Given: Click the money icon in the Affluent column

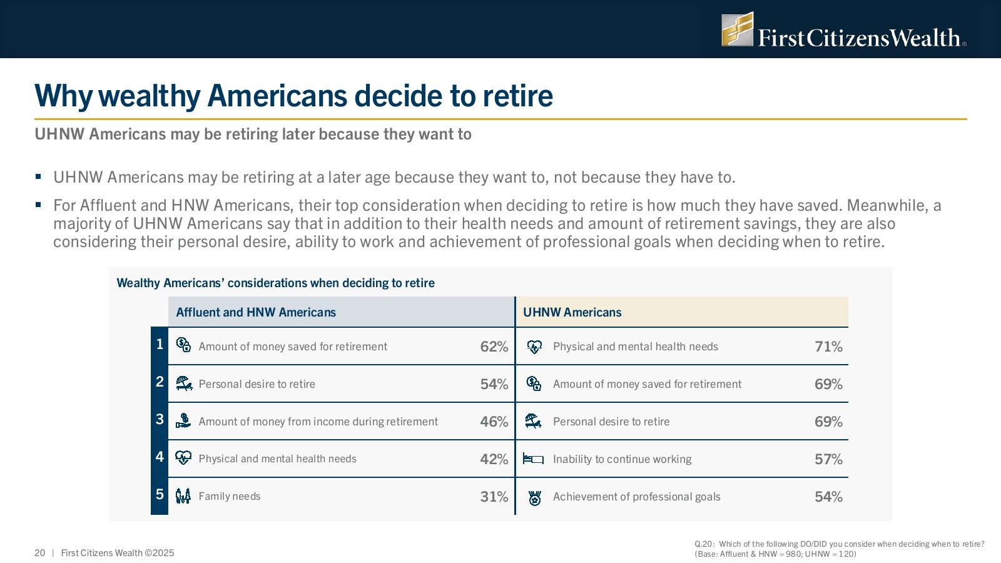Looking at the screenshot, I should pos(183,345).
